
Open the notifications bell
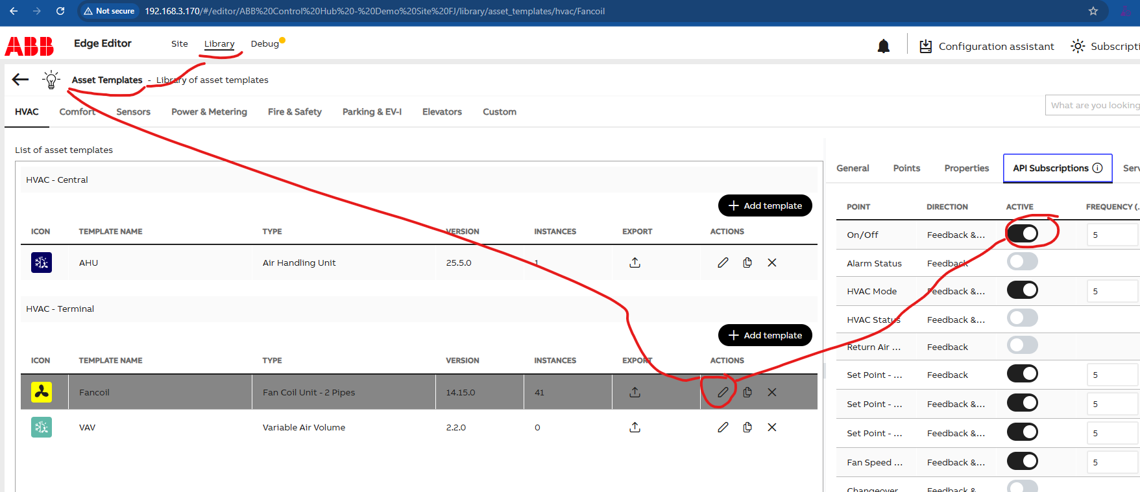(x=883, y=46)
